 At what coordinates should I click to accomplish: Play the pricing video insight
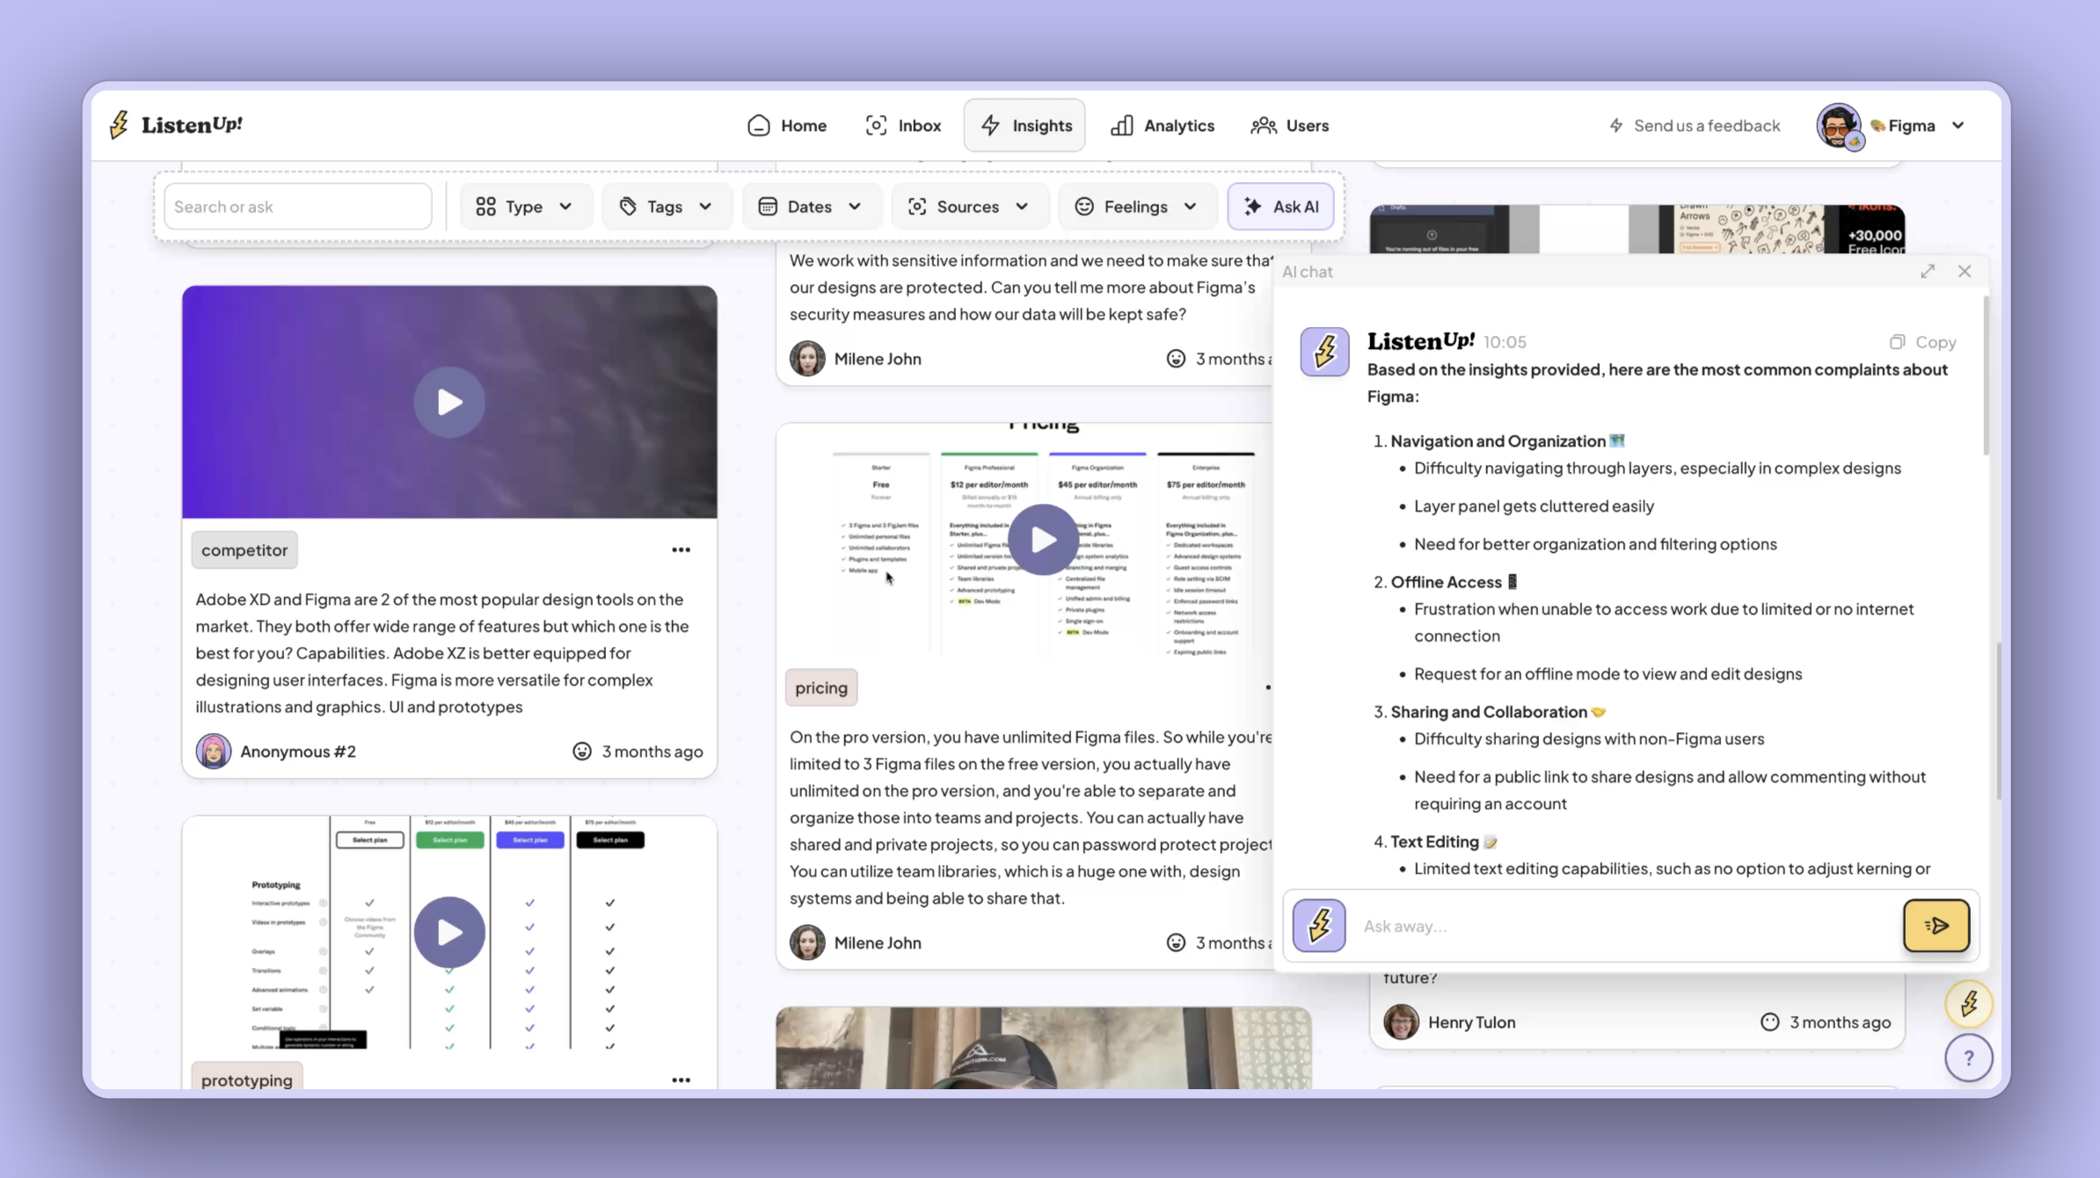point(1043,540)
